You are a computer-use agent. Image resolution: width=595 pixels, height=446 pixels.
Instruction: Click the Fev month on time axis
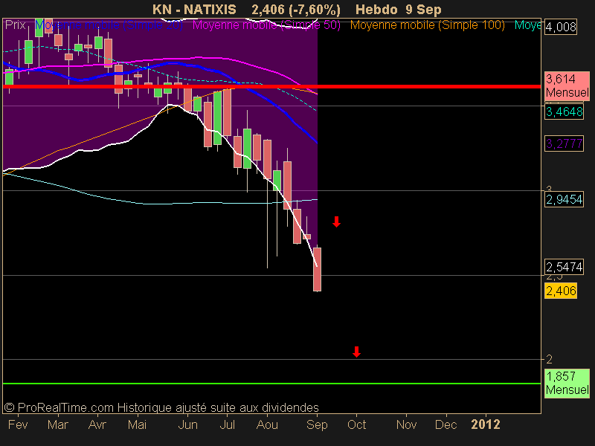tap(18, 424)
